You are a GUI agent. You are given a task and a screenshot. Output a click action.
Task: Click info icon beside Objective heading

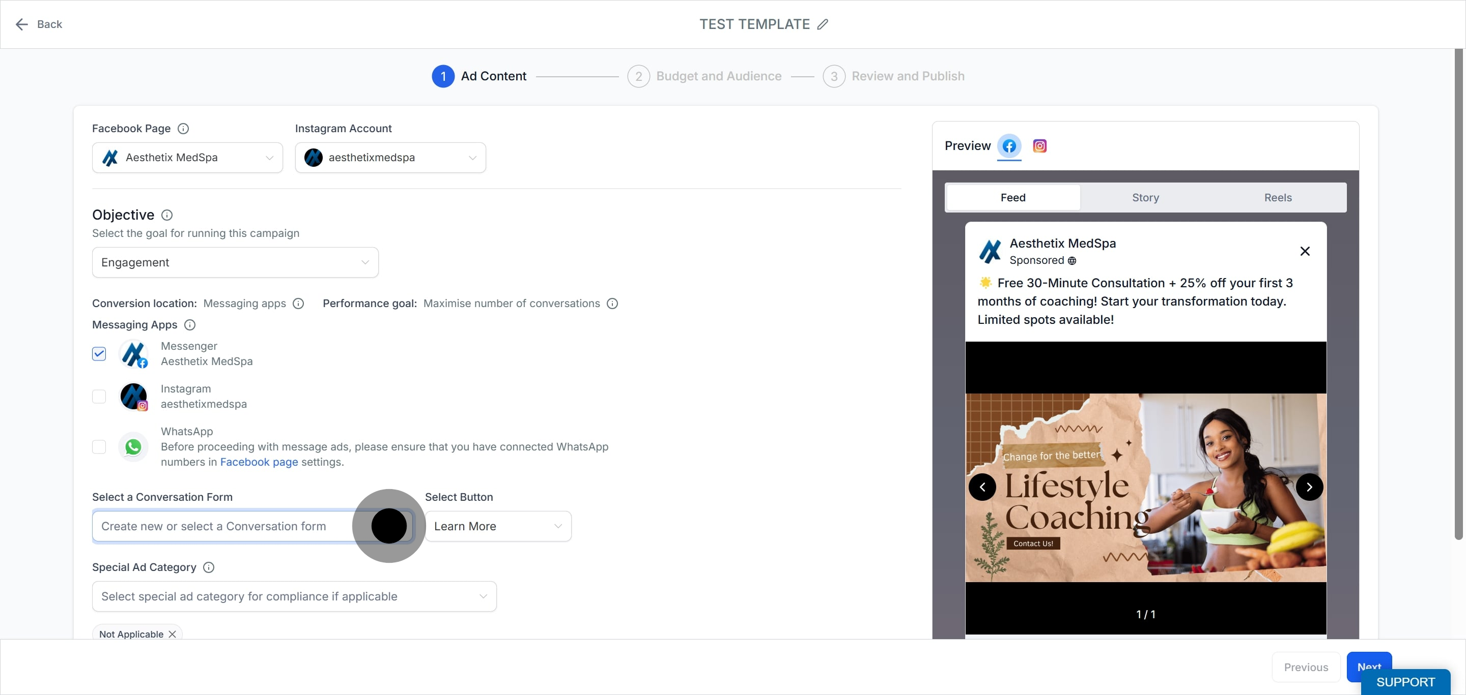167,215
